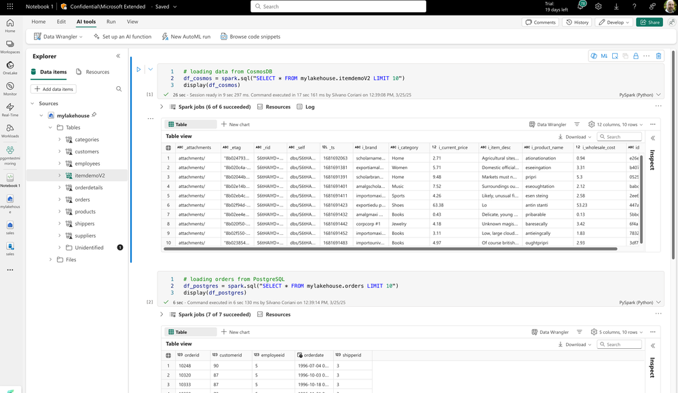
Task: Open the Comments panel
Action: click(x=540, y=22)
